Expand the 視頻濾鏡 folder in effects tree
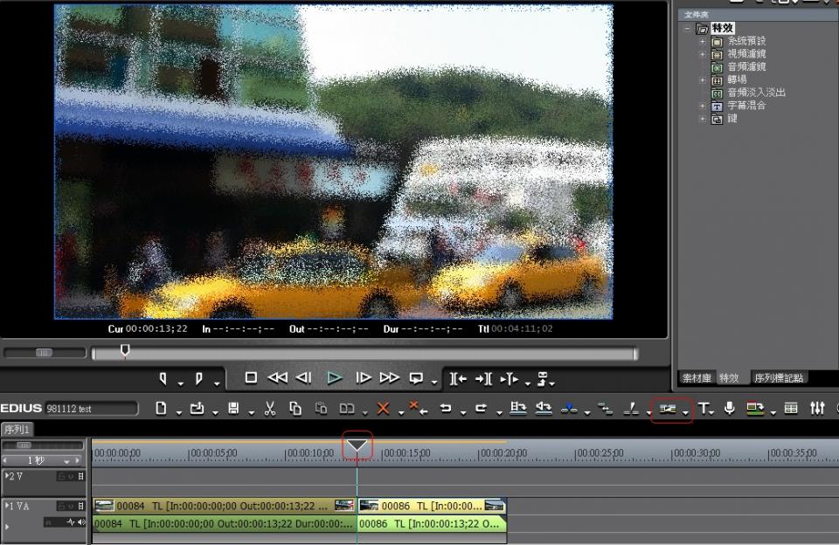The width and height of the screenshot is (839, 545). (702, 54)
